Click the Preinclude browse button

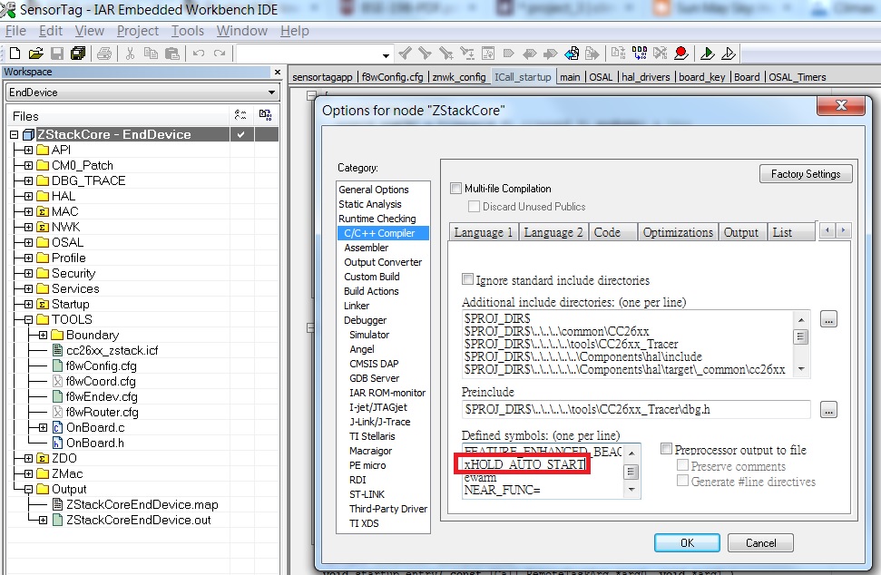coord(828,409)
